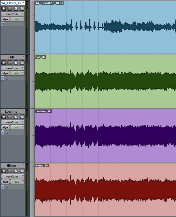Viewport: 176px width, 217px height.
Task: Arm the LowImp track for recording
Action: pyautogui.click(x=4, y=117)
